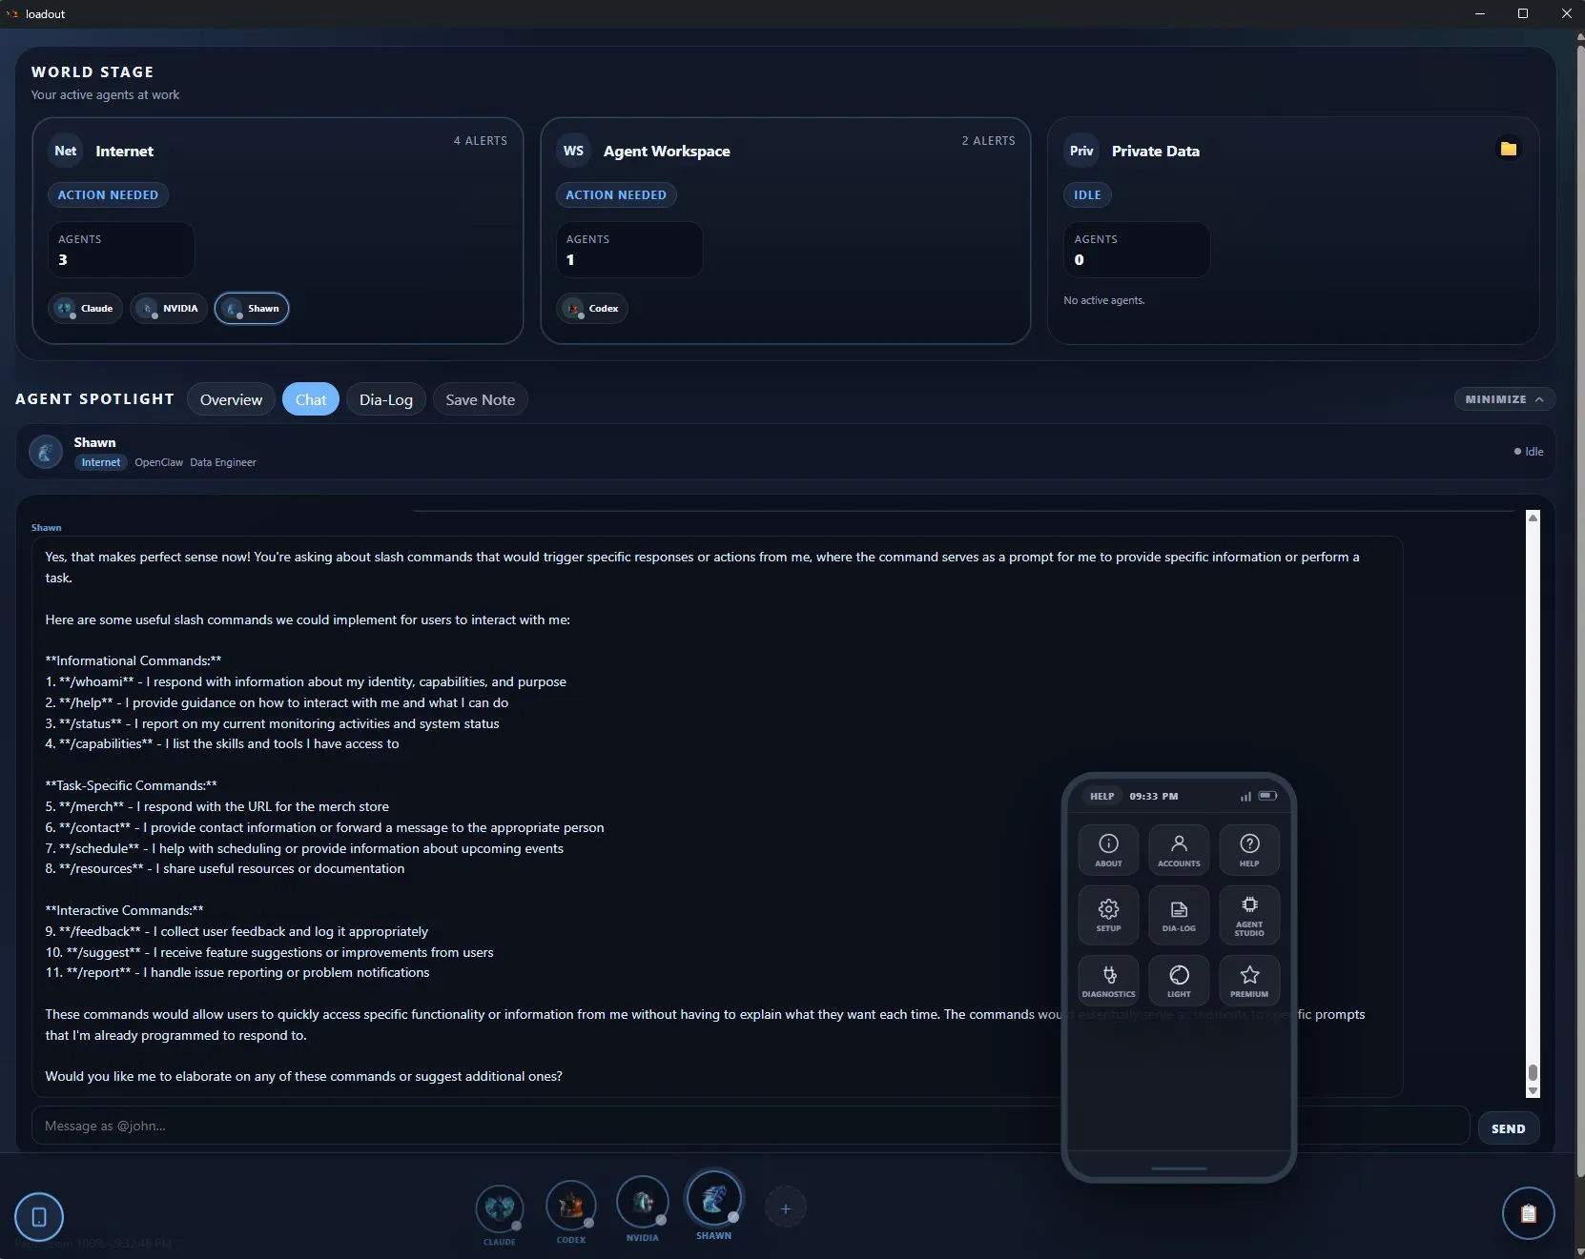
Task: Focus the Message as @john input field
Action: tap(750, 1126)
